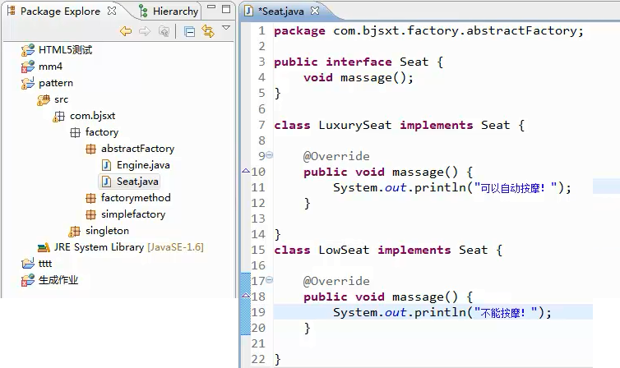This screenshot has width=620, height=368.
Task: Collapse the fold at line 9 annotation
Action: point(270,156)
